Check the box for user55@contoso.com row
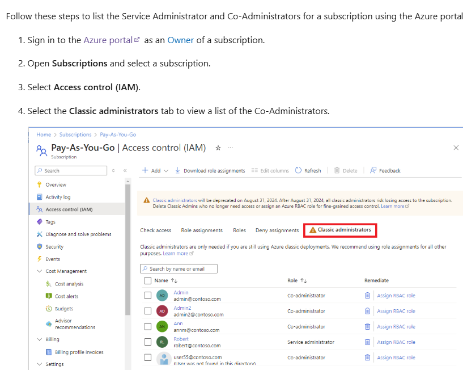 pos(148,358)
